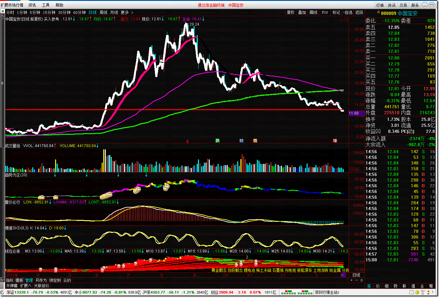This screenshot has height=298, width=440.
Task: Activate the 画线 drawing tool
Action: point(314,12)
